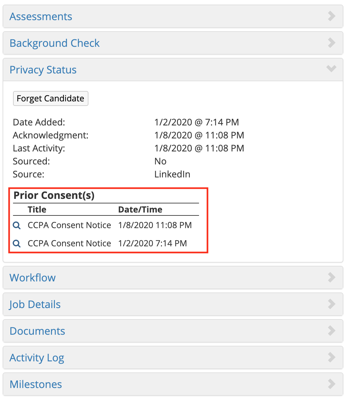Expand the Assessments section using its arrow
346x401 pixels.
(331, 16)
